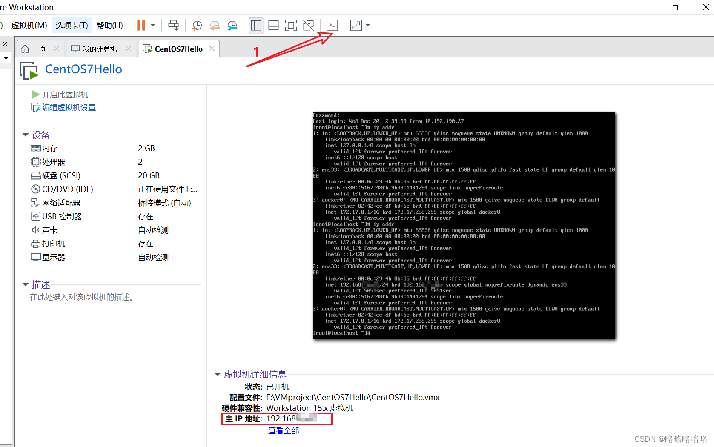Click 开启此虚拟机 to power on

(x=65, y=94)
